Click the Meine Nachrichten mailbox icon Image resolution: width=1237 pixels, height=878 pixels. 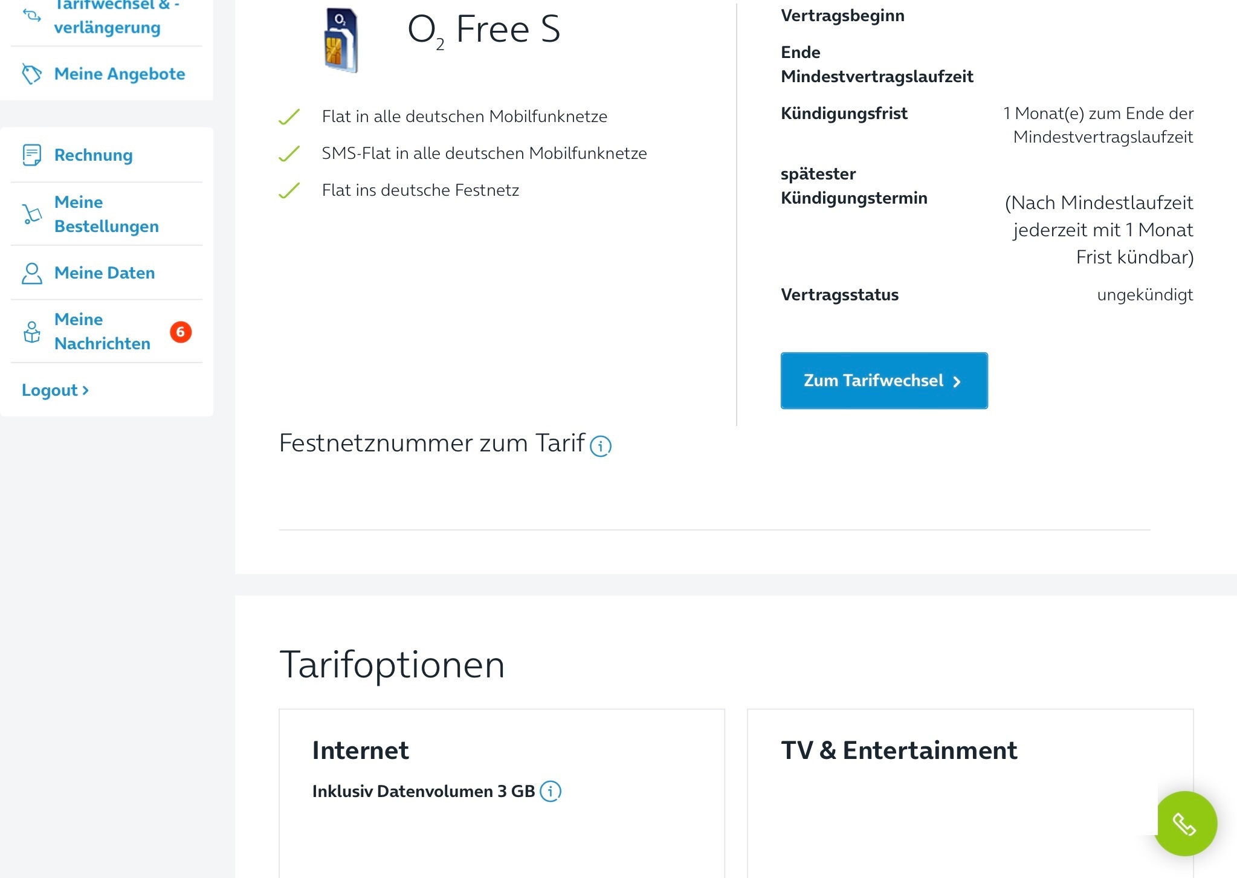[x=32, y=332]
